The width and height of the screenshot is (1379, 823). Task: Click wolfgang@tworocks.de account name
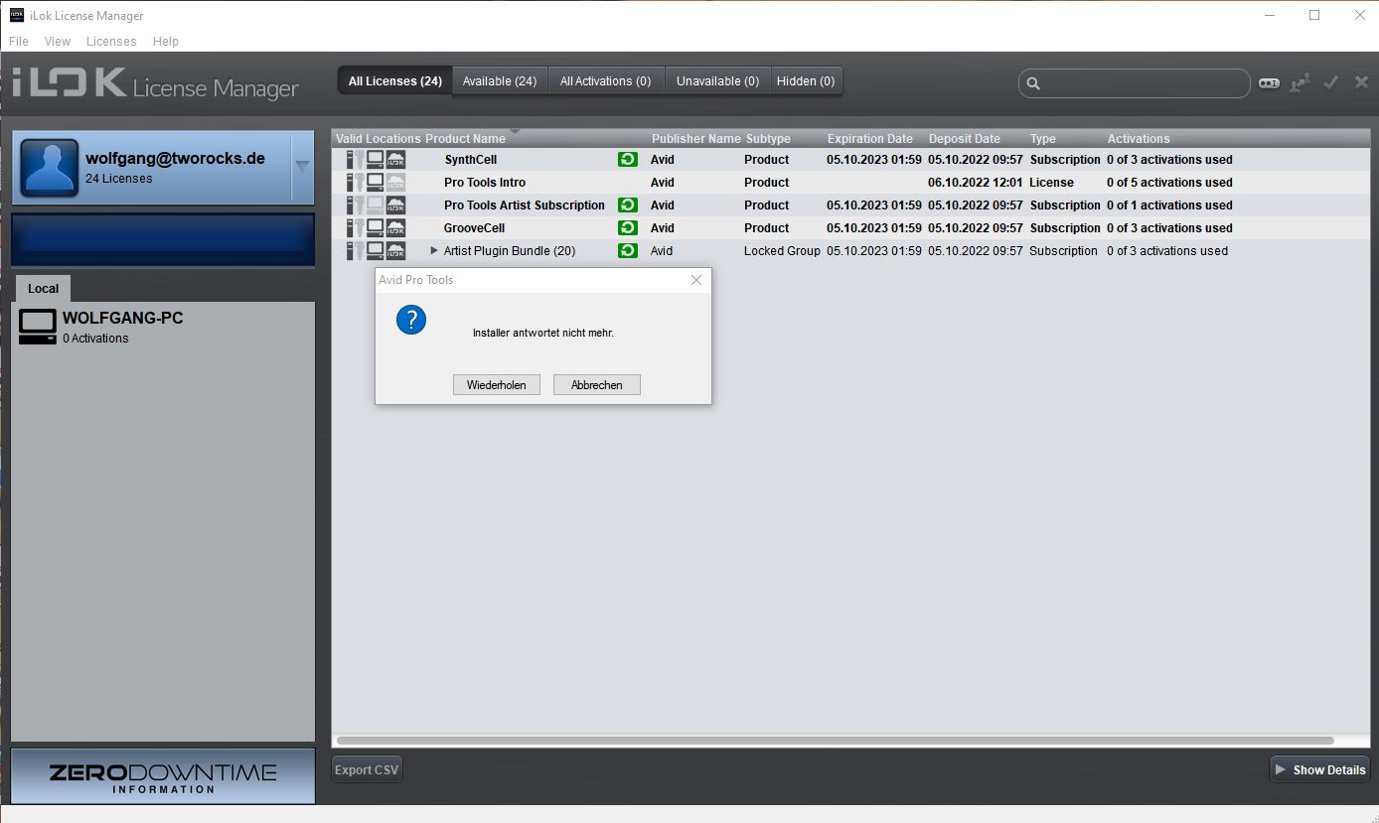(175, 158)
